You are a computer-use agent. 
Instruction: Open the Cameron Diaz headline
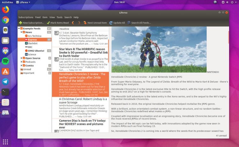coord(83,124)
